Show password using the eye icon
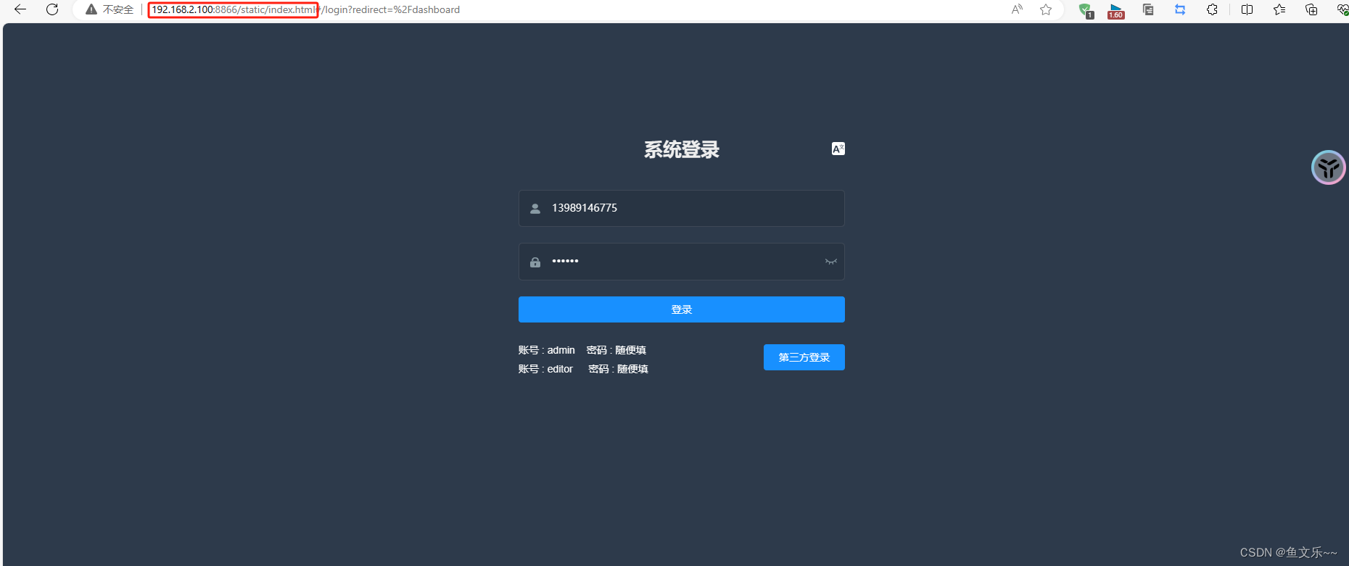The height and width of the screenshot is (566, 1349). [831, 262]
